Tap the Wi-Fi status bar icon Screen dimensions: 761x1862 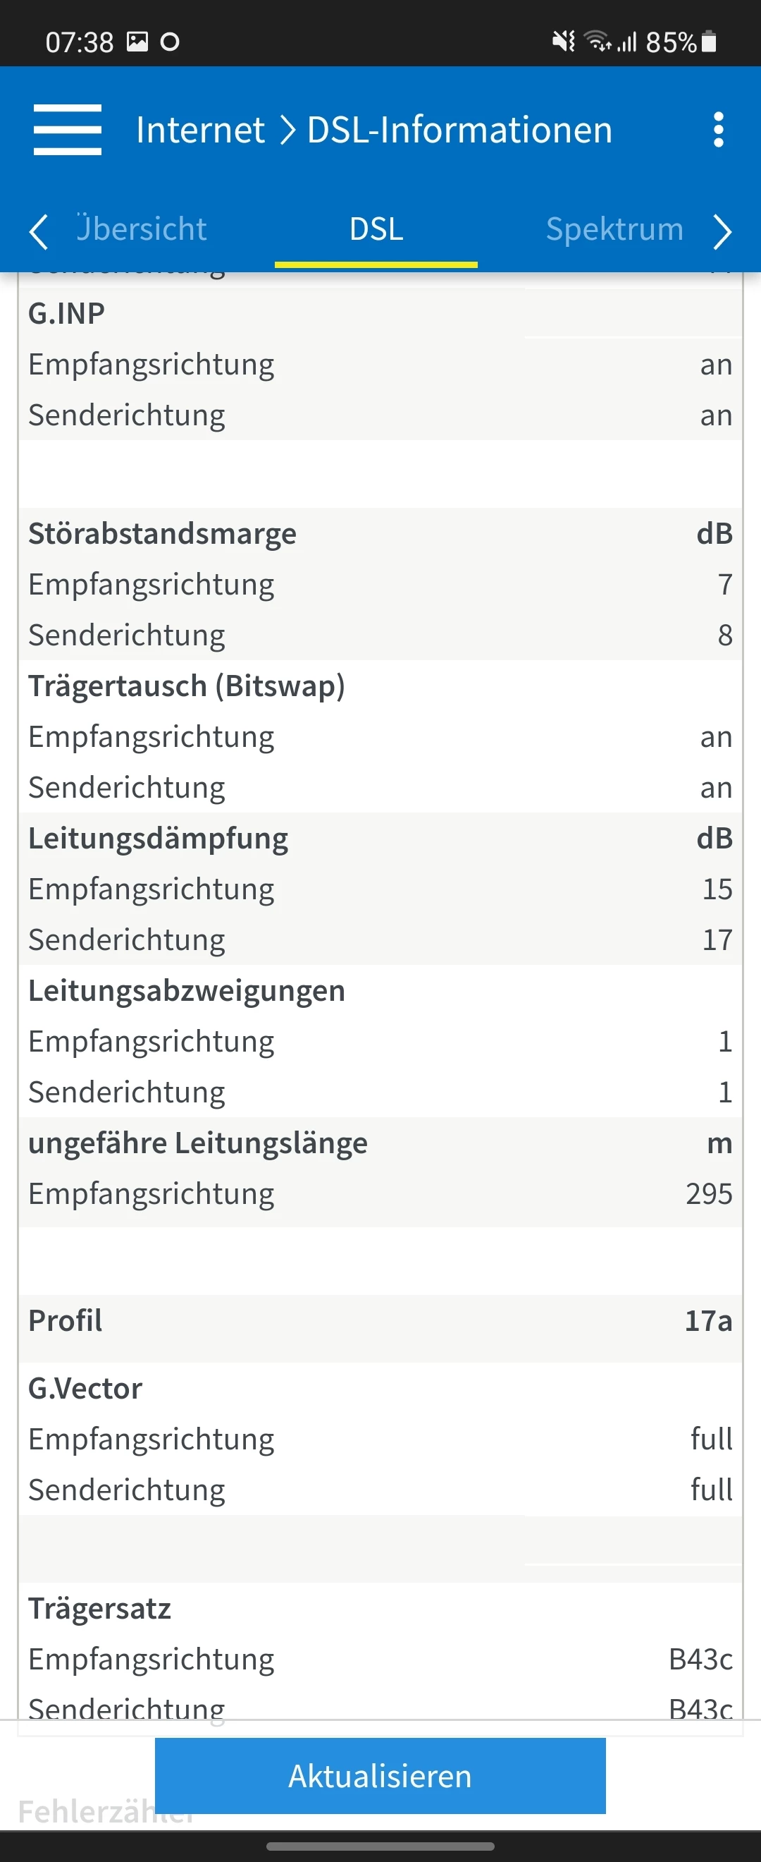[x=597, y=41]
